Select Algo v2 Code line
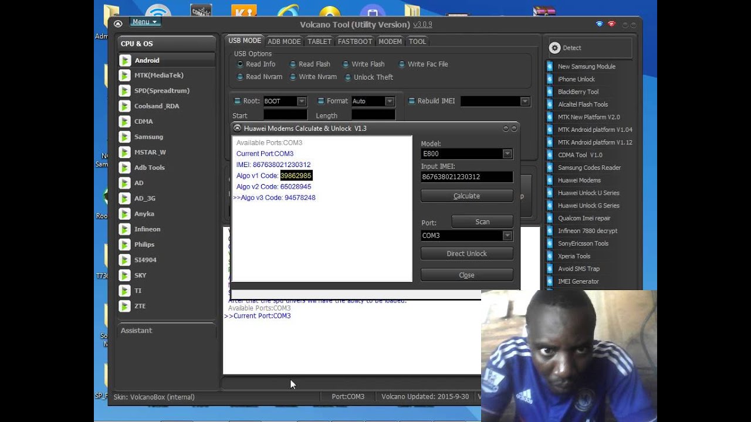This screenshot has width=751, height=422. [273, 187]
